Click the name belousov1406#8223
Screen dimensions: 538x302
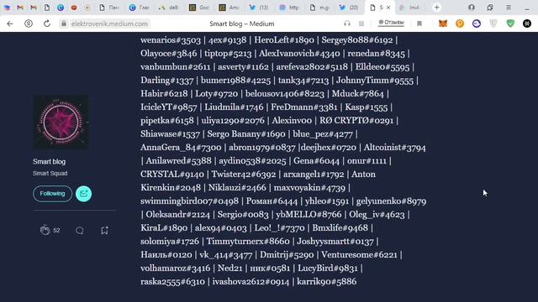click(x=285, y=94)
